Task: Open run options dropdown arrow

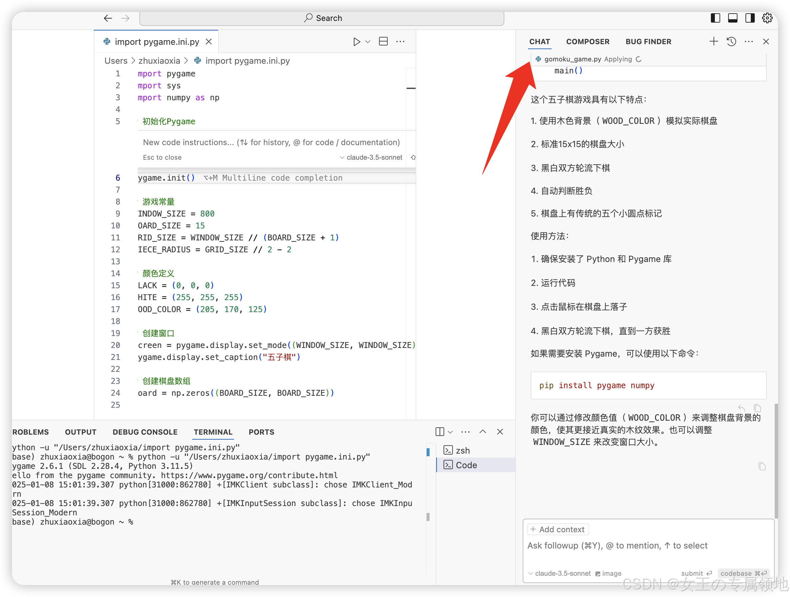Action: pos(368,42)
